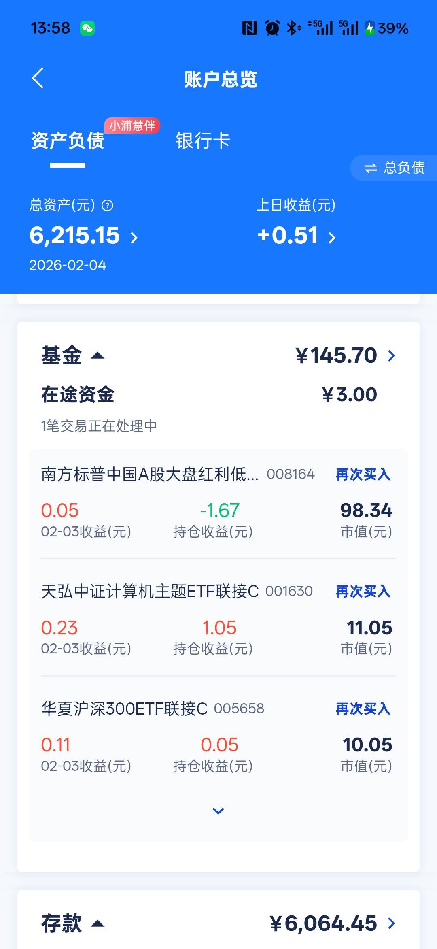Expand more funds with down chevron
The width and height of the screenshot is (437, 949).
pyautogui.click(x=218, y=811)
